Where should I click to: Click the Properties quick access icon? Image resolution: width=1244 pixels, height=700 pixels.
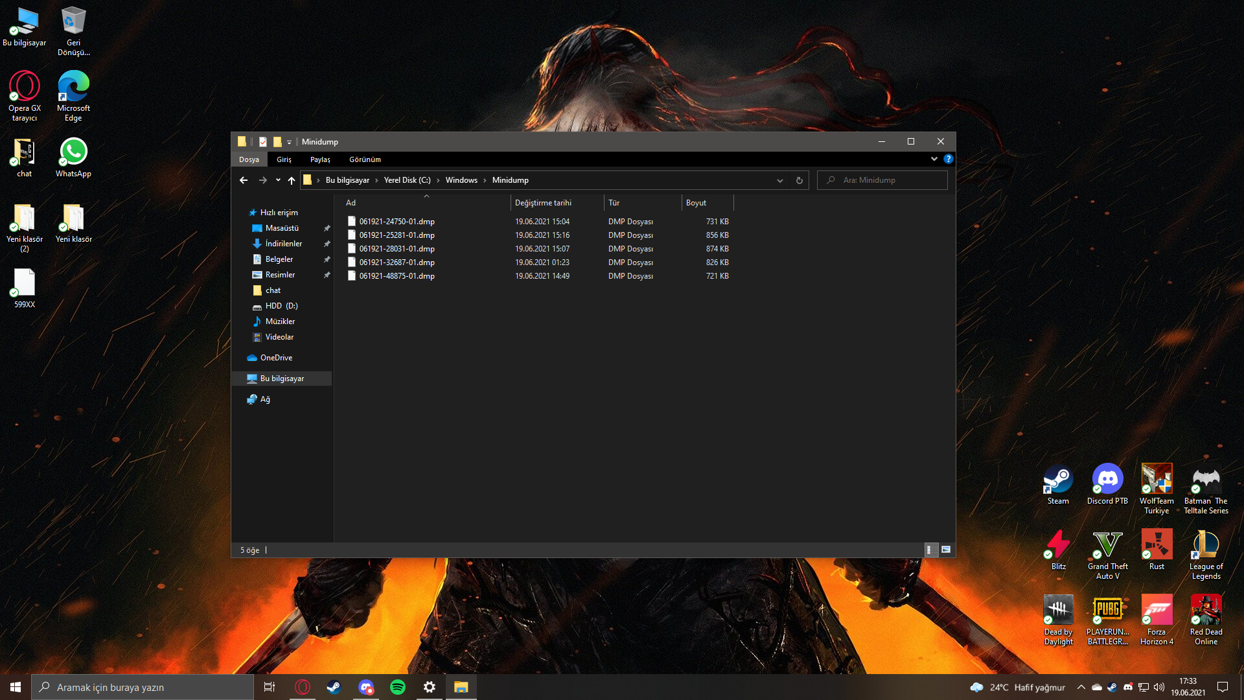(x=263, y=141)
